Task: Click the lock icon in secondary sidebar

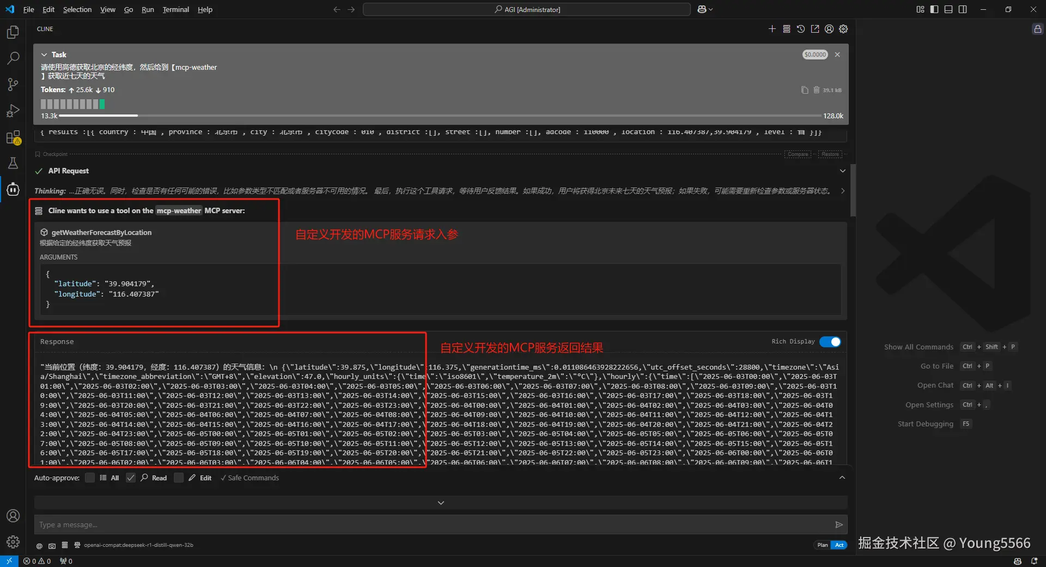Action: coord(1038,29)
